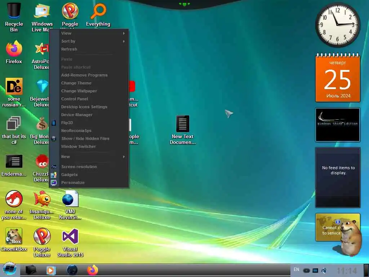Click the 'No feed items to display' gadget
This screenshot has width=369, height=277.
(338, 177)
